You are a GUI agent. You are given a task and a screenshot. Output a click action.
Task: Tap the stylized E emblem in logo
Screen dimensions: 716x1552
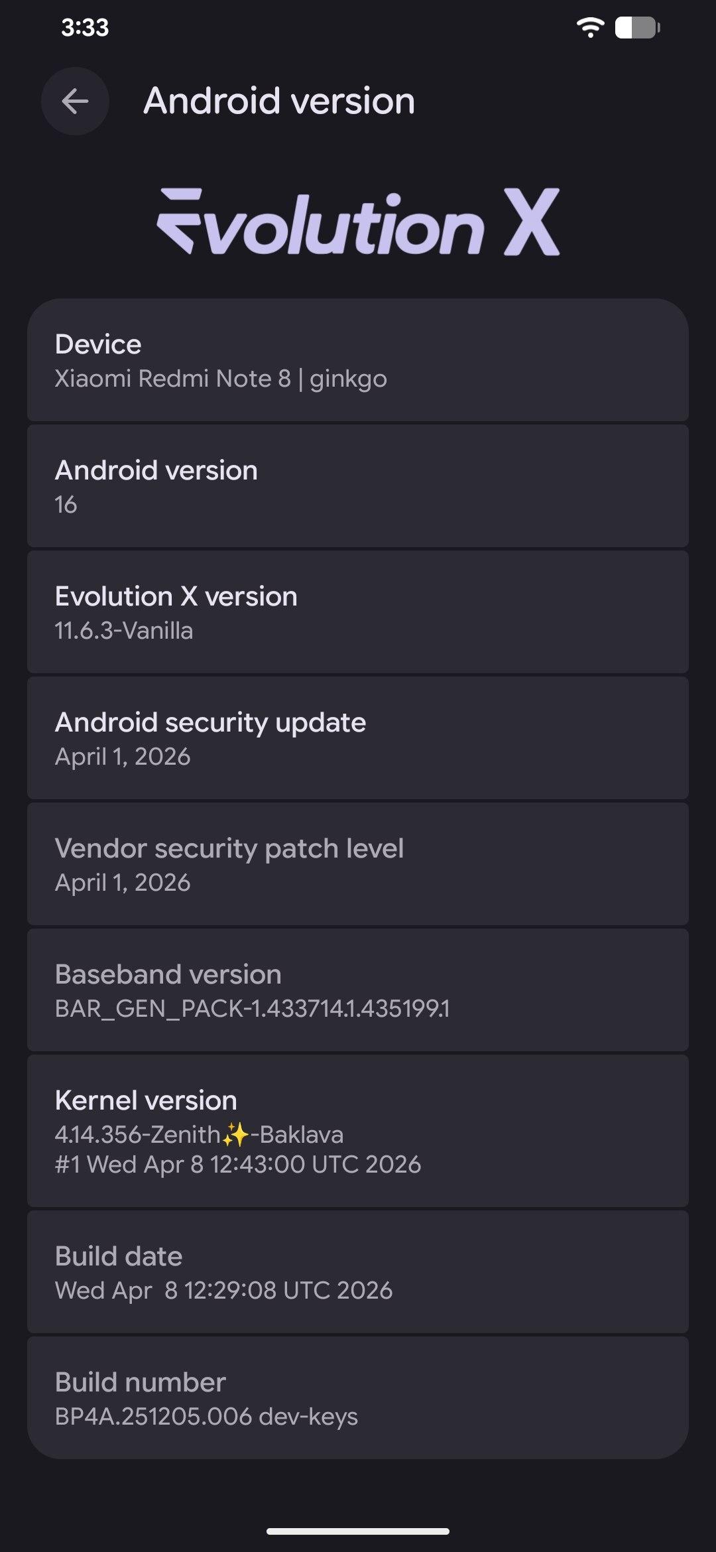(180, 220)
